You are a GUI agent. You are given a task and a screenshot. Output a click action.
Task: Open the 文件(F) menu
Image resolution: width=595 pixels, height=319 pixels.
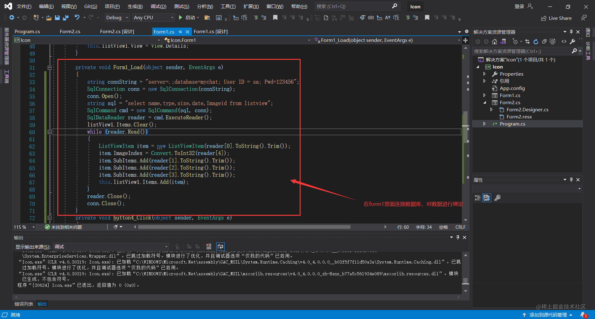pyautogui.click(x=24, y=7)
